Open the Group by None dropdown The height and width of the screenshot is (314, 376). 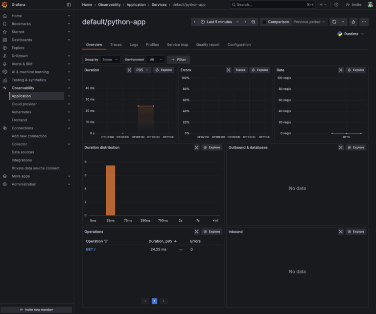pyautogui.click(x=110, y=60)
